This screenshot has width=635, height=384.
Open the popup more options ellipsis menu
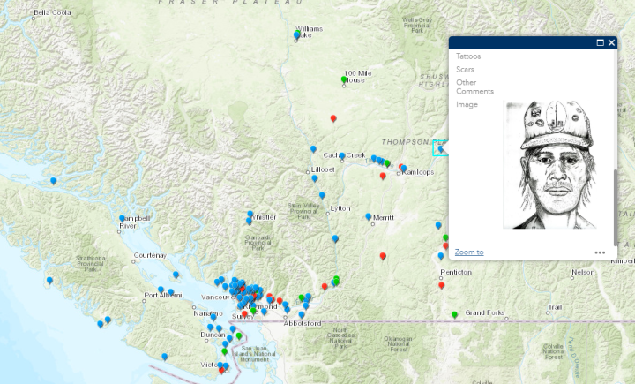[600, 252]
